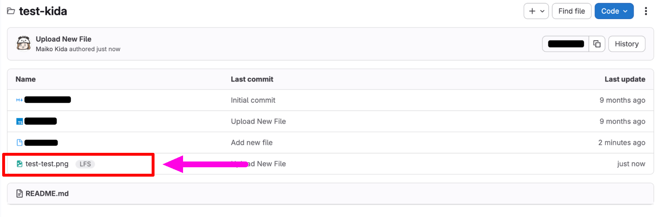Click the test-kida folder icon
This screenshot has height=217, width=660.
point(11,11)
